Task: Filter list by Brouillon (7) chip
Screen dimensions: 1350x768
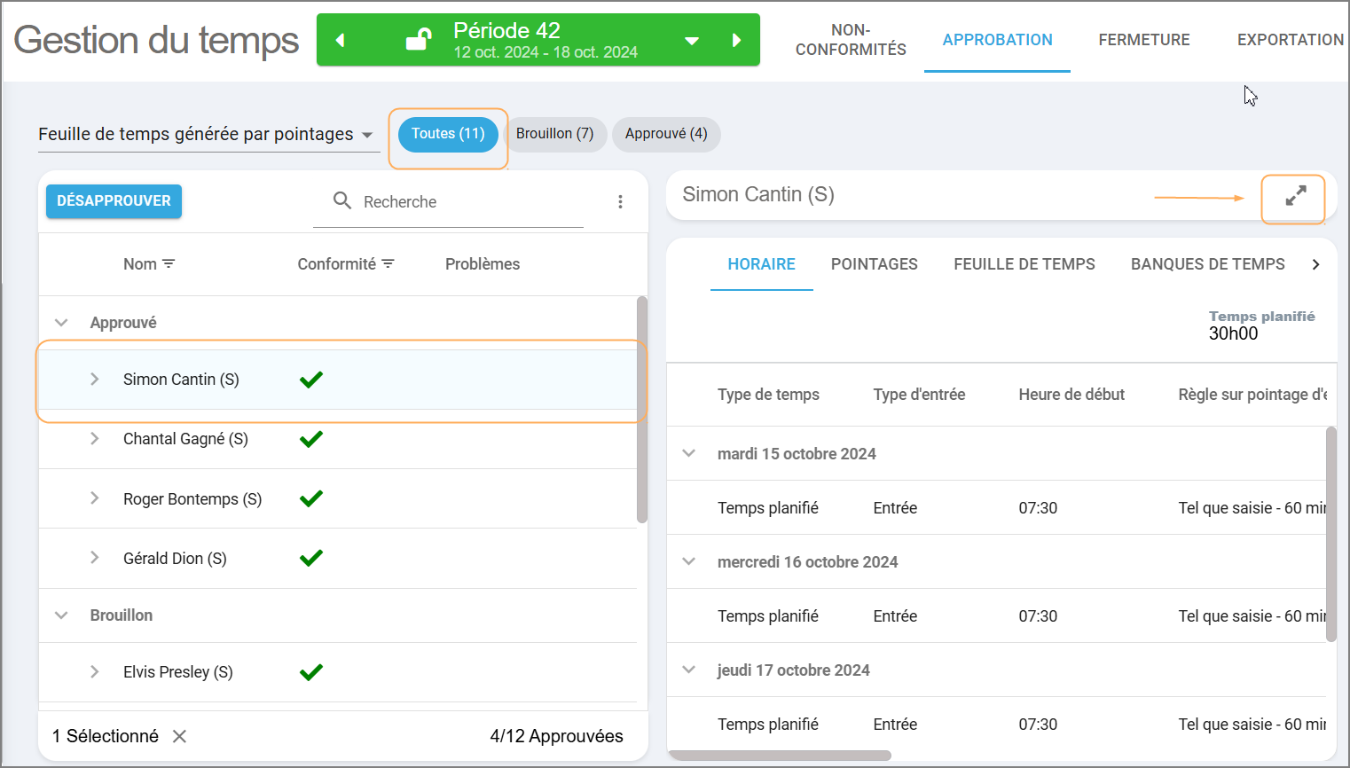Action: click(554, 134)
